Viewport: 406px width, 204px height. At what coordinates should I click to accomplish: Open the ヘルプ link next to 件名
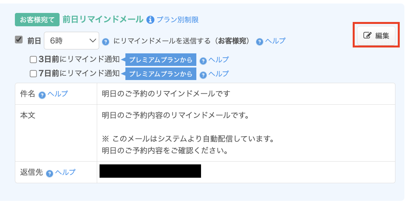coord(58,94)
